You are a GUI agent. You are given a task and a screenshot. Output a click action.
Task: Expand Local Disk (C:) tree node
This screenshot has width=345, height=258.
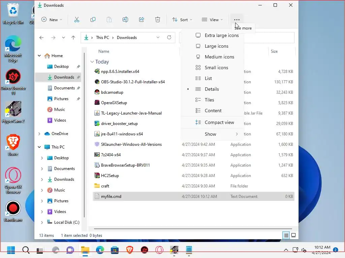click(x=42, y=222)
